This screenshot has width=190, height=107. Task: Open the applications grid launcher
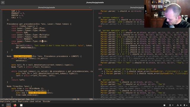point(3,105)
